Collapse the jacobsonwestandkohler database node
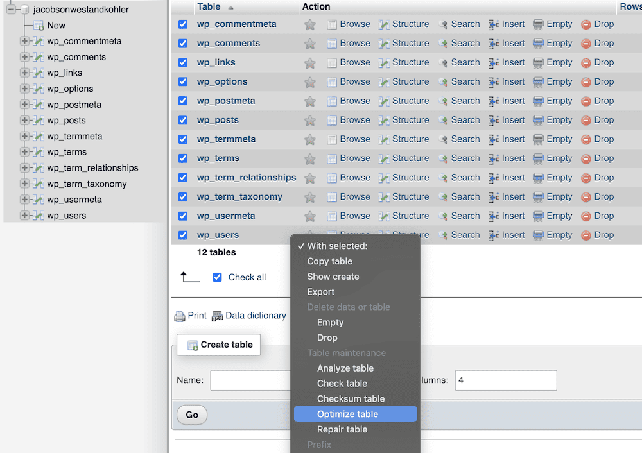The width and height of the screenshot is (642, 453). coord(11,10)
